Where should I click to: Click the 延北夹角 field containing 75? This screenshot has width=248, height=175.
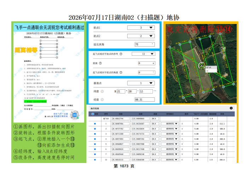coord(145,44)
